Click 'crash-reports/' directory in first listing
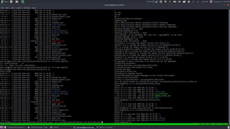The height and width of the screenshot is (129, 230). tap(58, 25)
